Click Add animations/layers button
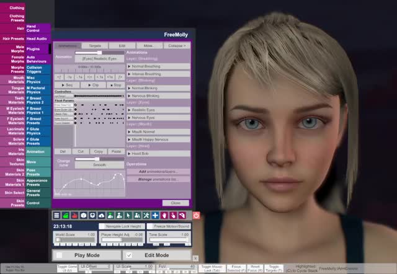The height and width of the screenshot is (274, 397). pos(159,172)
